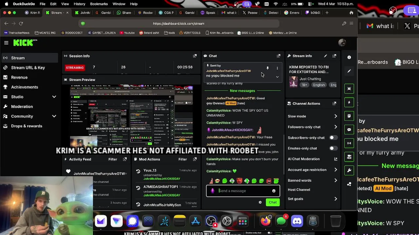
Task: Edit stream info with pencil icon
Action: pos(325,56)
